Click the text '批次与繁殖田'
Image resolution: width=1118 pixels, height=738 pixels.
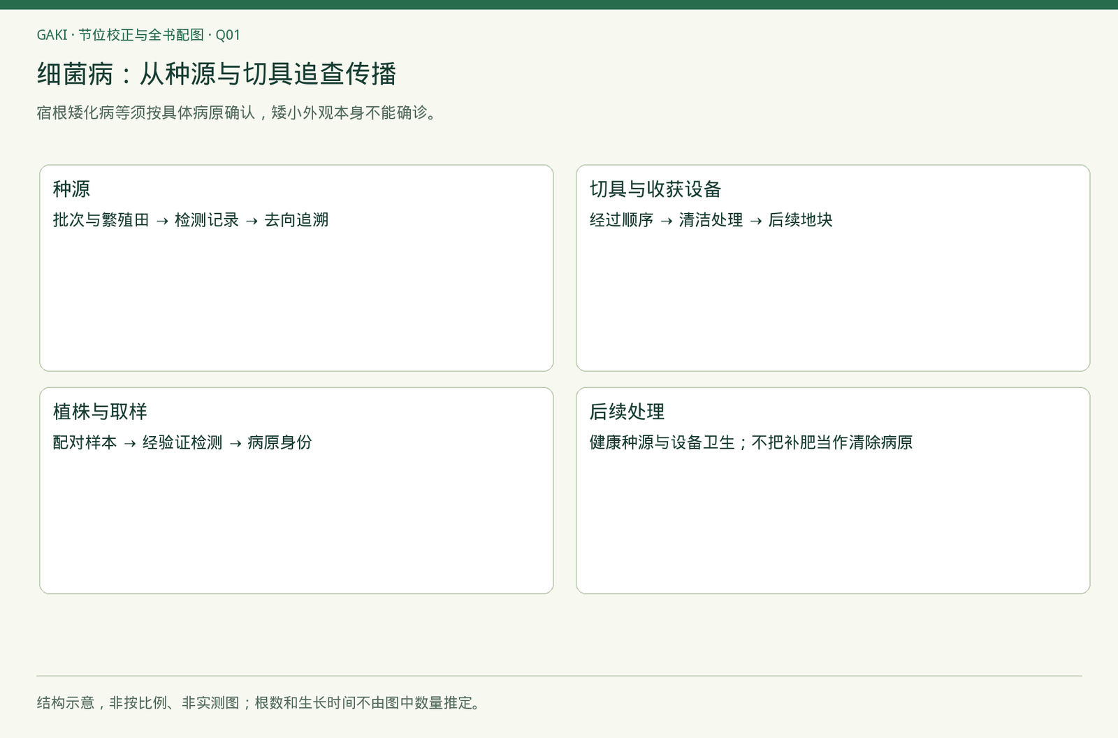101,220
